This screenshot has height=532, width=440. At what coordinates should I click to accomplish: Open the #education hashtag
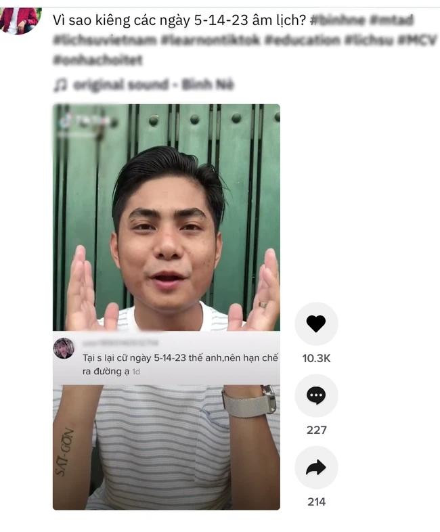[302, 40]
